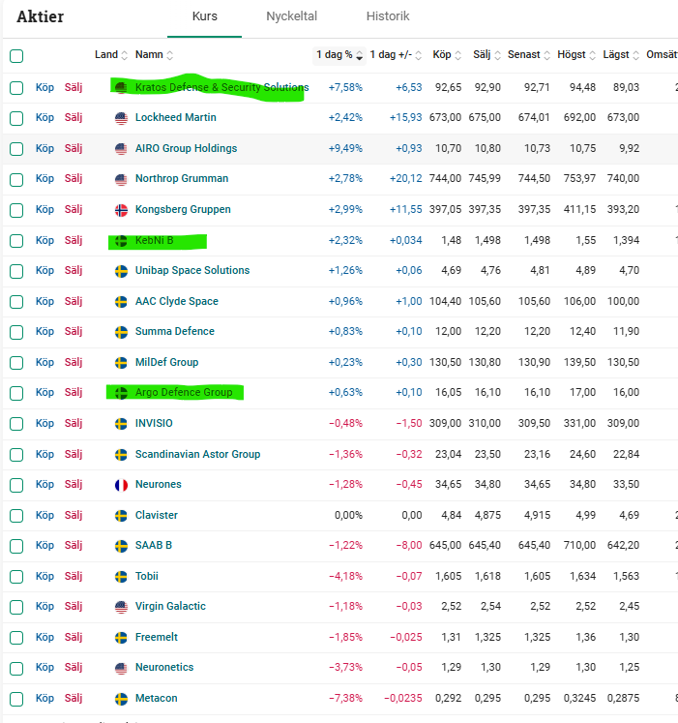Sort by Lägst column header
678x723 pixels.
point(621,55)
